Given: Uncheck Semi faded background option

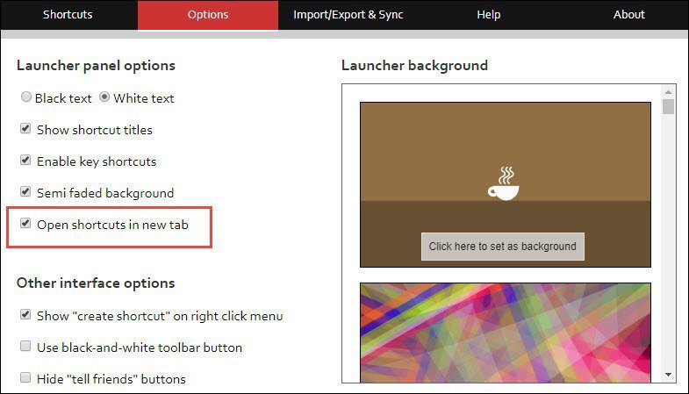Looking at the screenshot, I should coord(25,192).
